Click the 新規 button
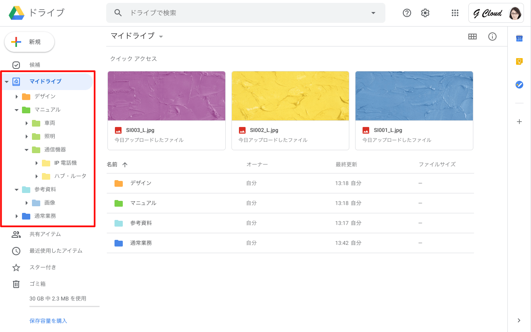This screenshot has height=332, width=531. click(29, 42)
